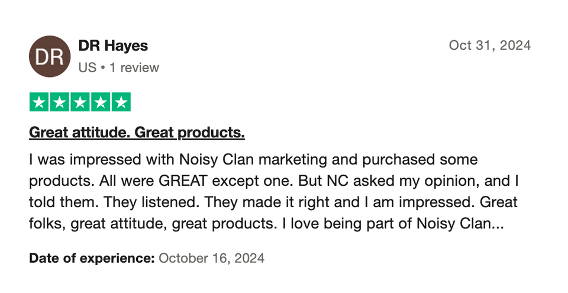Click the US country label

tap(87, 67)
